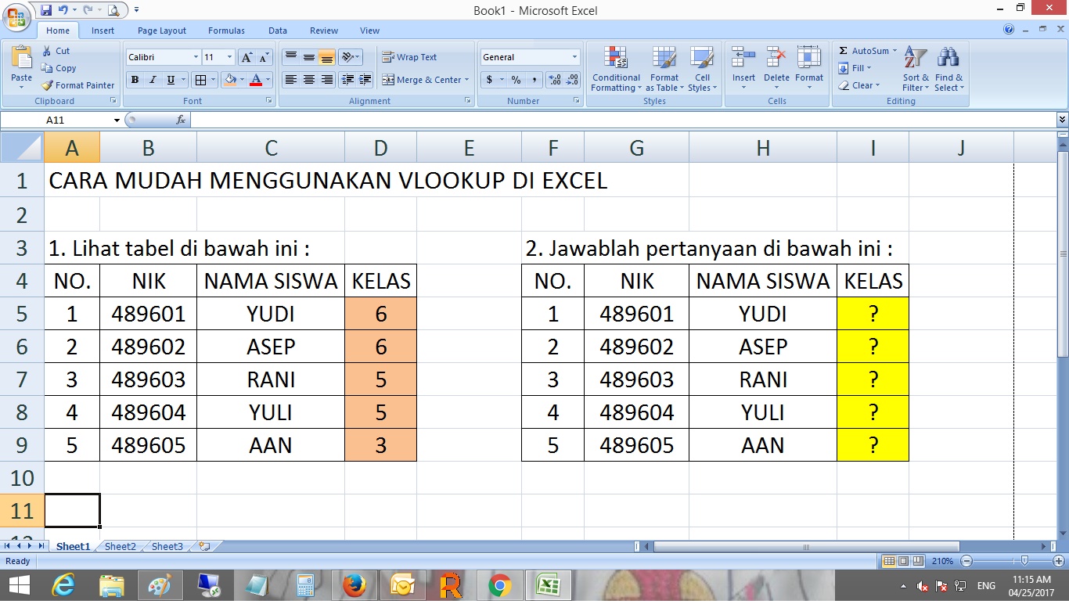Screen dimensions: 1069x604
Task: Toggle bold formatting
Action: pos(134,80)
